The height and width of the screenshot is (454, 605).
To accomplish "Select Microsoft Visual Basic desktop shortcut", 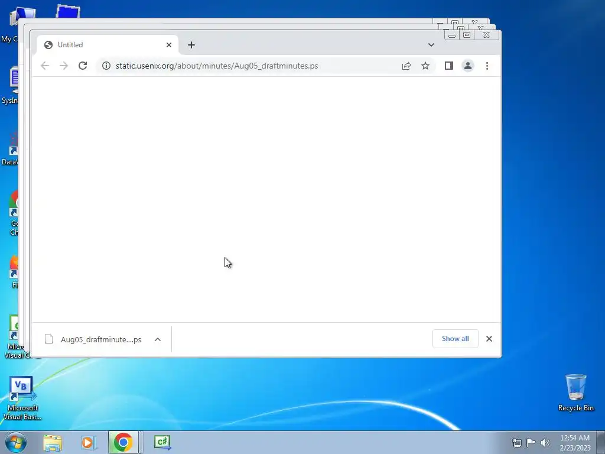I will coord(22,398).
